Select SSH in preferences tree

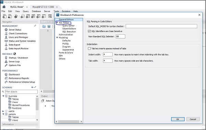pyautogui.click(x=61, y=56)
